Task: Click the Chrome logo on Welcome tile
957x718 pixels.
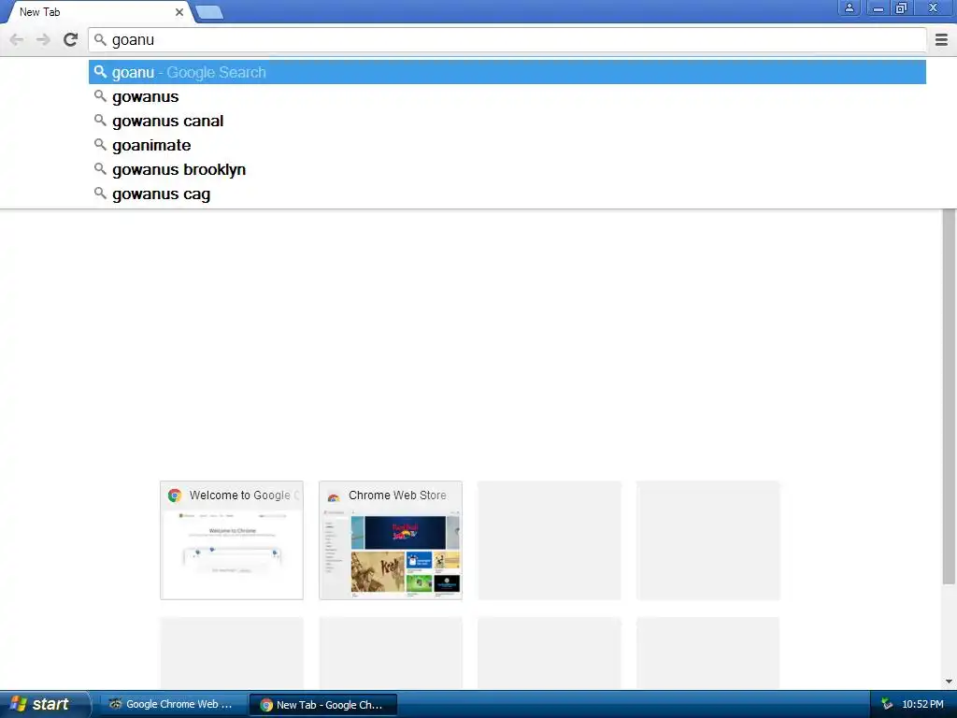Action: (175, 495)
